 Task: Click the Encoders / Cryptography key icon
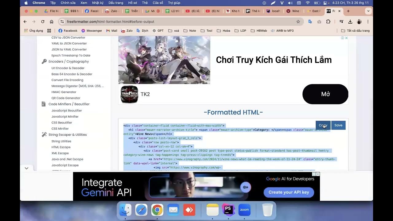(x=44, y=61)
